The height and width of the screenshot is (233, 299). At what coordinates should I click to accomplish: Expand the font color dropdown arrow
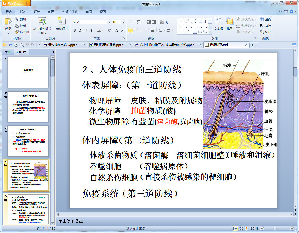[103, 30]
